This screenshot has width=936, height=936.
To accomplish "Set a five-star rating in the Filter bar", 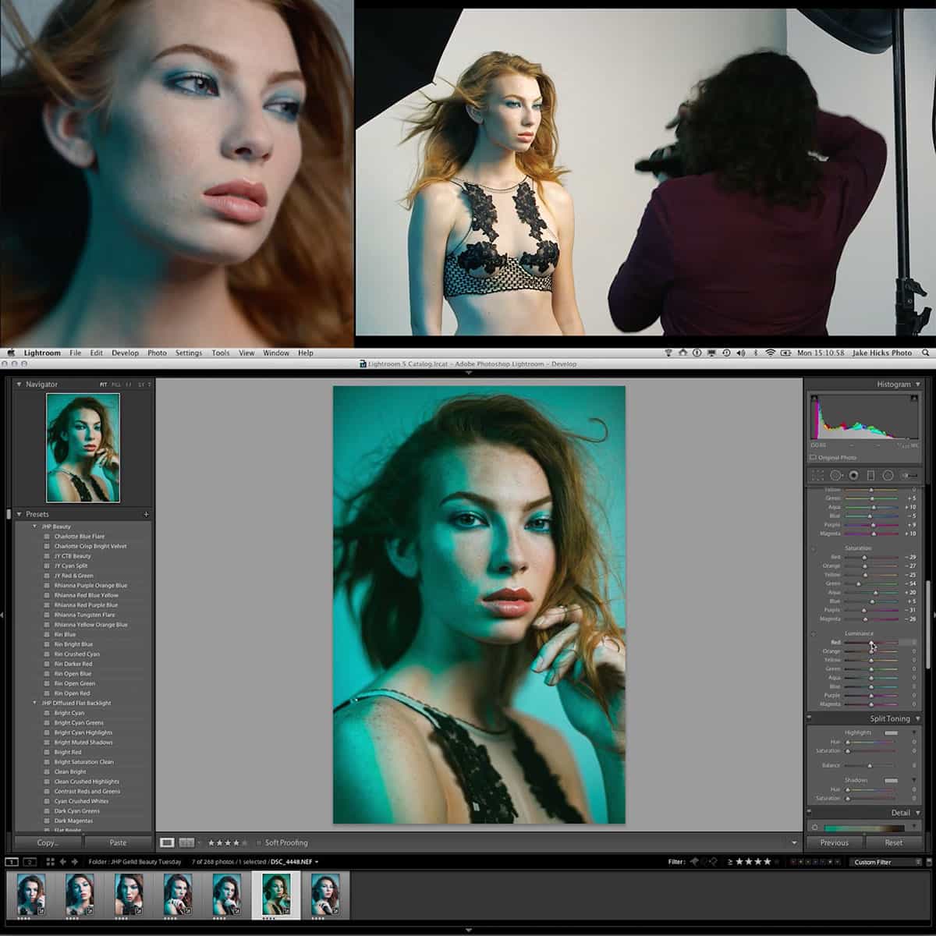I will click(x=777, y=861).
